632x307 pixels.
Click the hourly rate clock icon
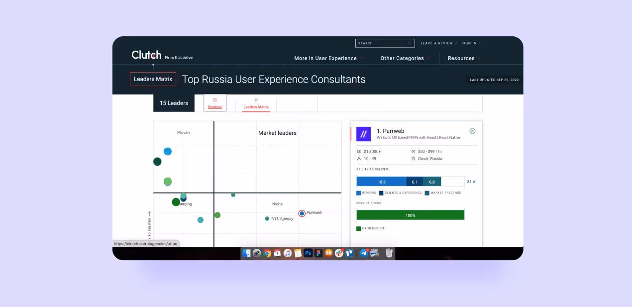point(414,151)
